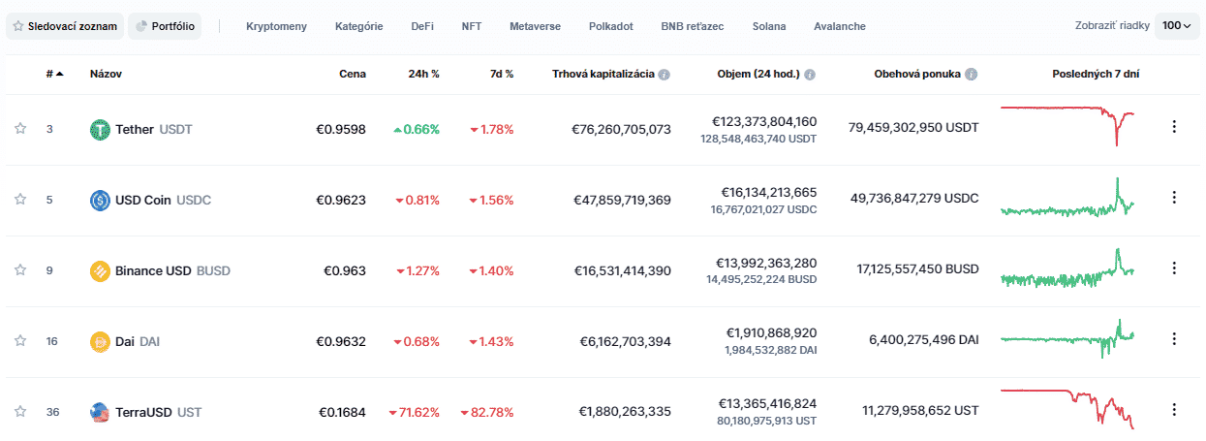Click the Tether coin logo icon
The width and height of the screenshot is (1206, 441).
(x=100, y=129)
